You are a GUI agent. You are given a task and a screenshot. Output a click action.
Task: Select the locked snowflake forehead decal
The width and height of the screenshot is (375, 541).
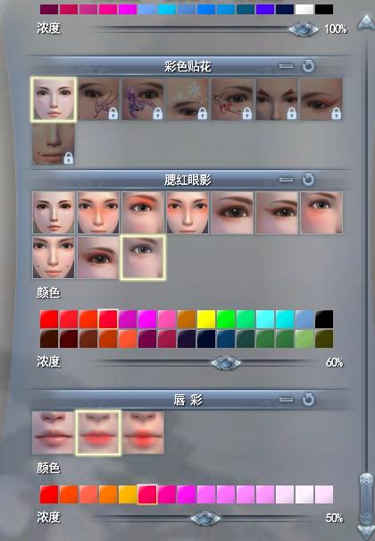click(x=187, y=99)
